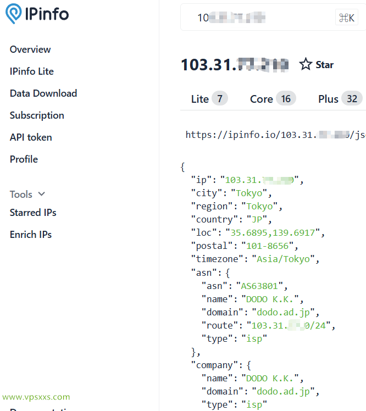
Task: Click the large 103.31 IP heading
Action: [x=235, y=64]
